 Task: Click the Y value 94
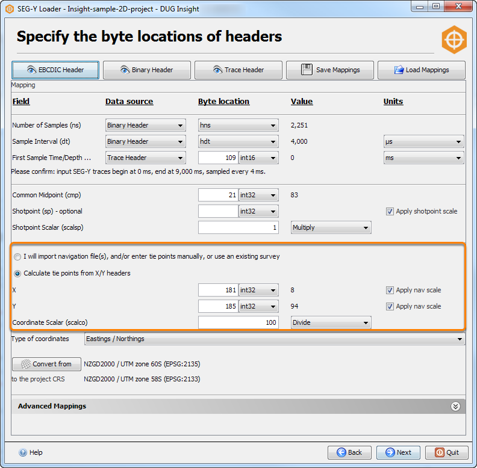pyautogui.click(x=294, y=306)
